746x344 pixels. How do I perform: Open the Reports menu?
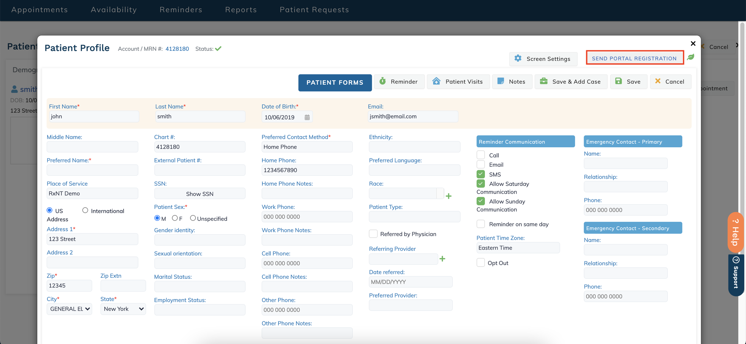pos(241,10)
